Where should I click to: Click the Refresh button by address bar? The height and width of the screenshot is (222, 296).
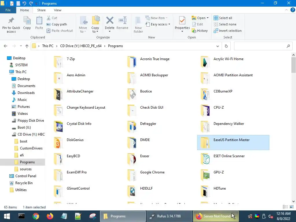(x=226, y=46)
